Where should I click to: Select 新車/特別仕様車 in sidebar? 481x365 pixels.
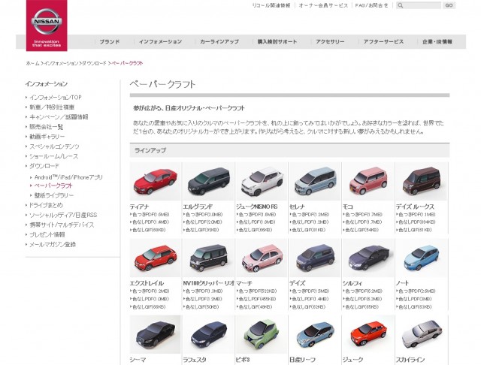(x=52, y=107)
